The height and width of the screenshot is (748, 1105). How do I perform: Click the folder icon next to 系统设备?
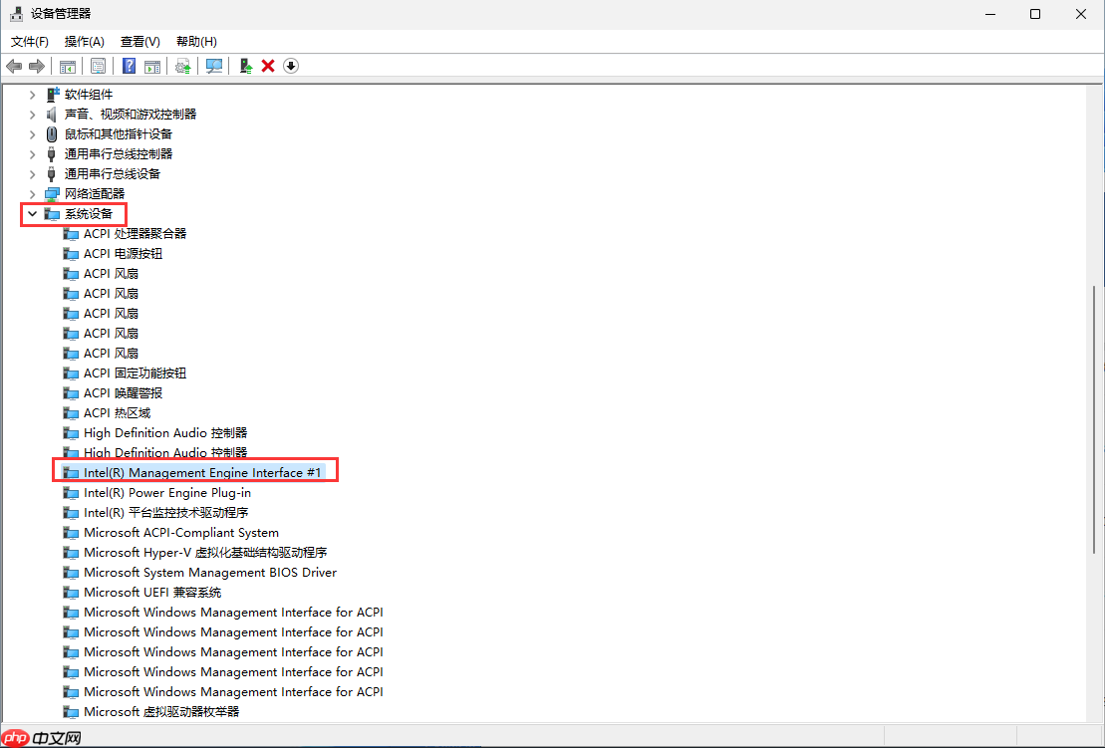(x=52, y=213)
